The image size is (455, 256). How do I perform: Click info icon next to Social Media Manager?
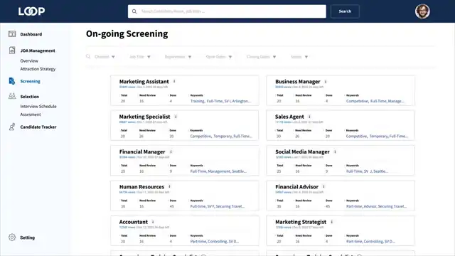coord(335,151)
